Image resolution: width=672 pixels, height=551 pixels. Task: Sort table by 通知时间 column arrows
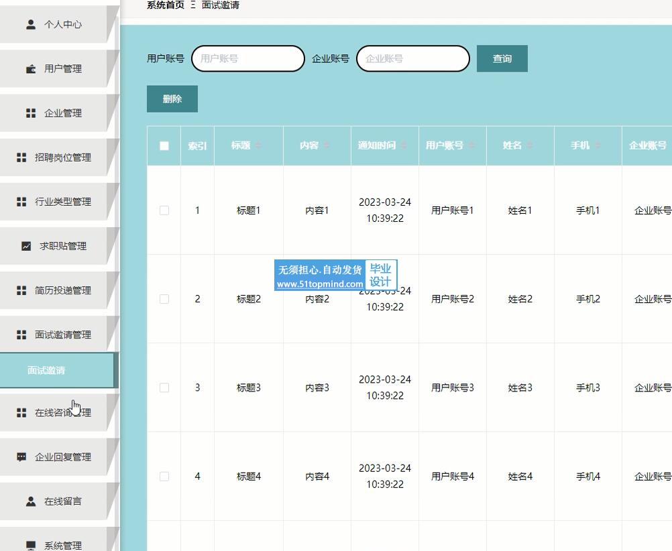click(404, 145)
